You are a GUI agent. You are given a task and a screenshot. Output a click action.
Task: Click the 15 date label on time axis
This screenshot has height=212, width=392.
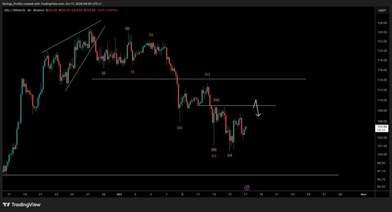tap(230, 194)
